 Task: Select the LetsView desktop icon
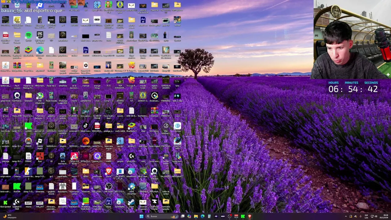coord(177,127)
